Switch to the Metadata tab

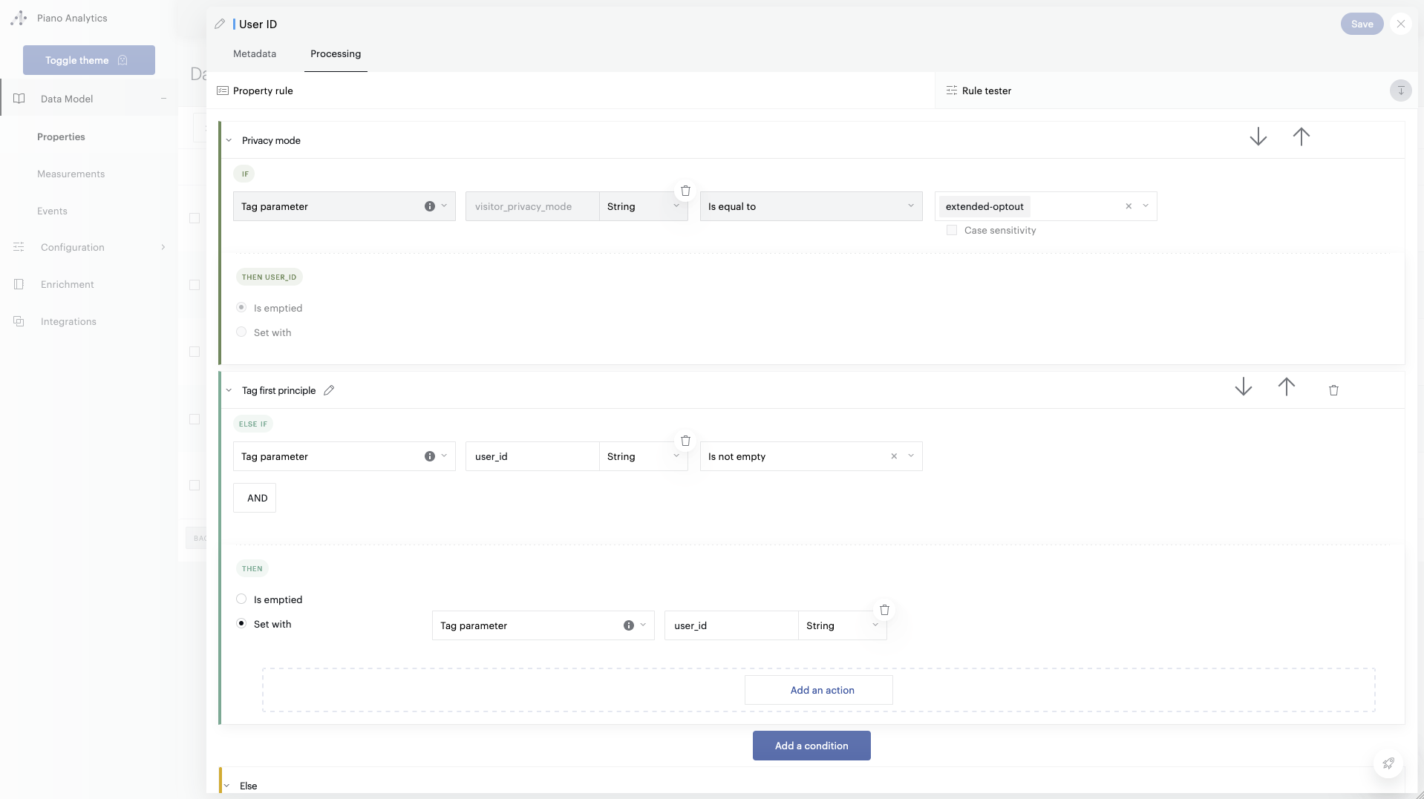pyautogui.click(x=255, y=54)
